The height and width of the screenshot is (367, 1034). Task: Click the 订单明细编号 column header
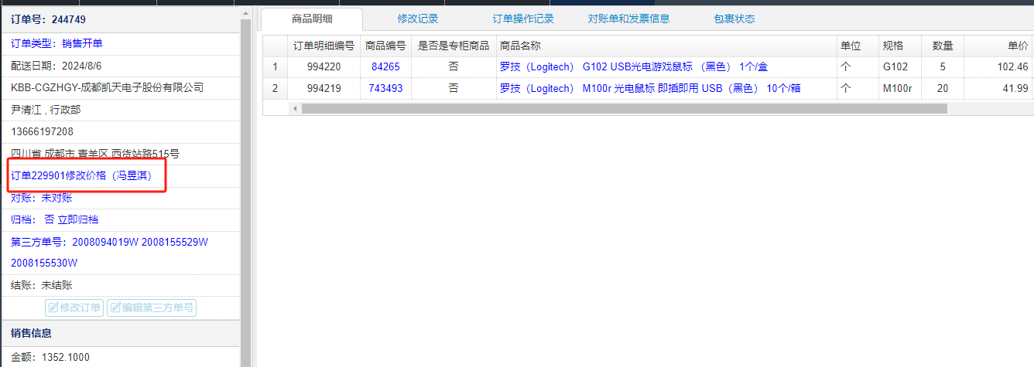coord(324,46)
